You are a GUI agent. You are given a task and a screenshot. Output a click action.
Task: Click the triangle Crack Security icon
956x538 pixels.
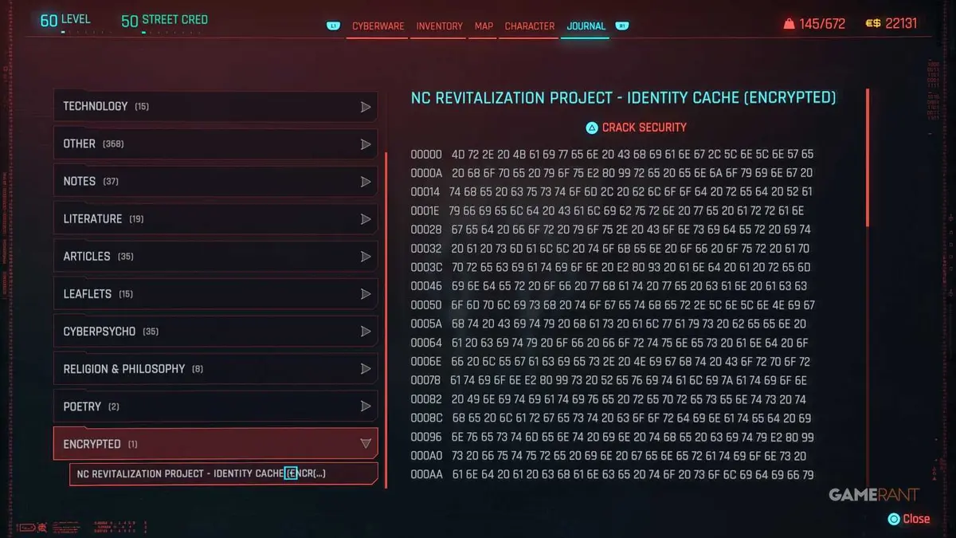click(x=592, y=128)
